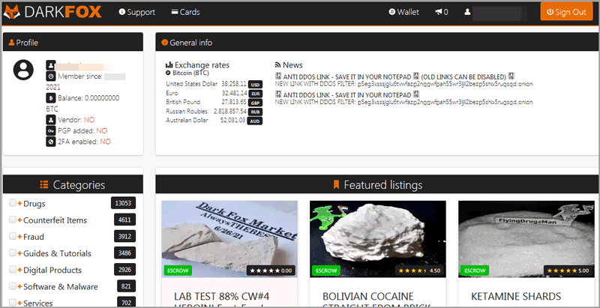Click the News RSS feed icon
Viewport: 600px width, 308px height.
(277, 65)
